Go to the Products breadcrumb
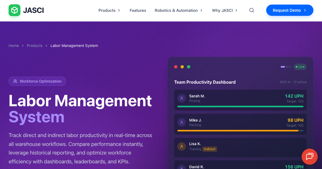The height and width of the screenshot is (169, 322). pyautogui.click(x=35, y=46)
